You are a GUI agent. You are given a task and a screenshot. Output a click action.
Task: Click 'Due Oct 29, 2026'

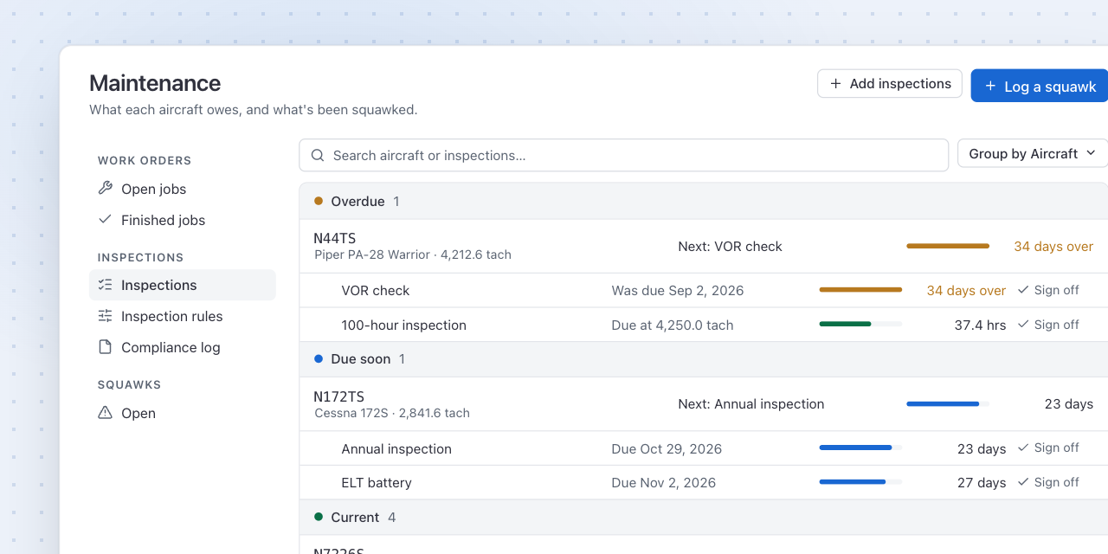point(667,449)
